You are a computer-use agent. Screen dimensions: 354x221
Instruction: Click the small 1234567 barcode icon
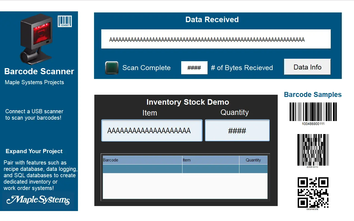[x=65, y=21]
